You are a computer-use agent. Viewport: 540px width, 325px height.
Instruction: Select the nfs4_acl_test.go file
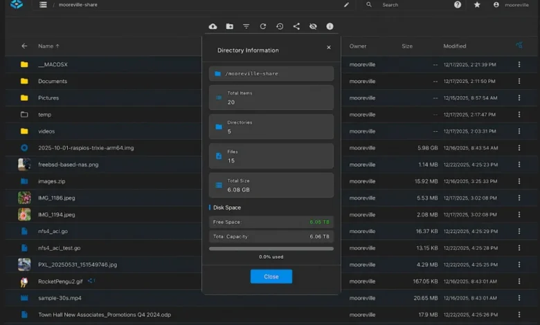tap(60, 248)
